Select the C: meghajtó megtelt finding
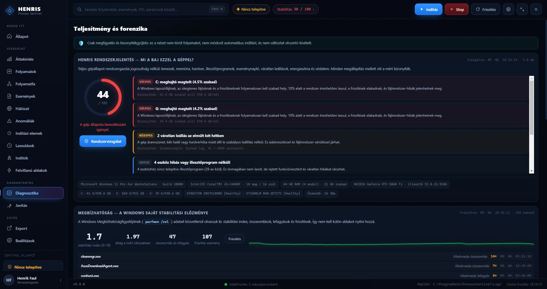Image resolution: width=547 pixels, height=289 pixels. 330,88
